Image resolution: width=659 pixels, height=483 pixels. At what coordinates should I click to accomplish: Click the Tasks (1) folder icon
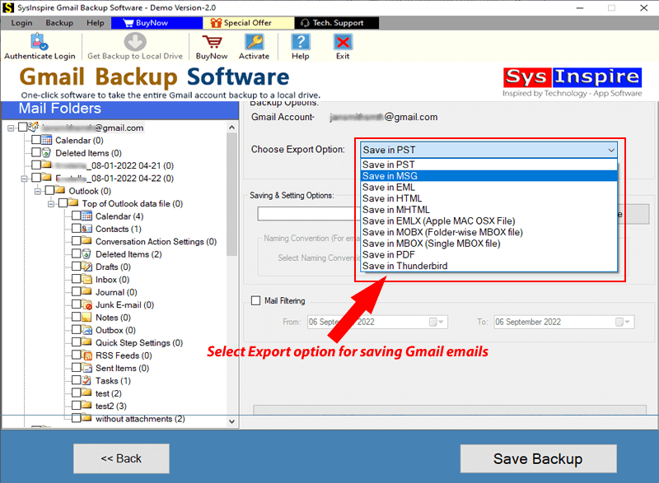86,381
